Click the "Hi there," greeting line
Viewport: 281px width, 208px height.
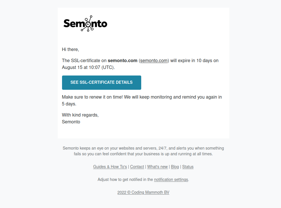(x=70, y=49)
